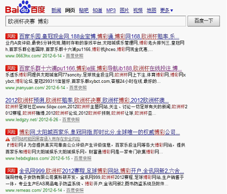Click the 风险 badge on the hebdxglass.com result

click(x=11, y=132)
